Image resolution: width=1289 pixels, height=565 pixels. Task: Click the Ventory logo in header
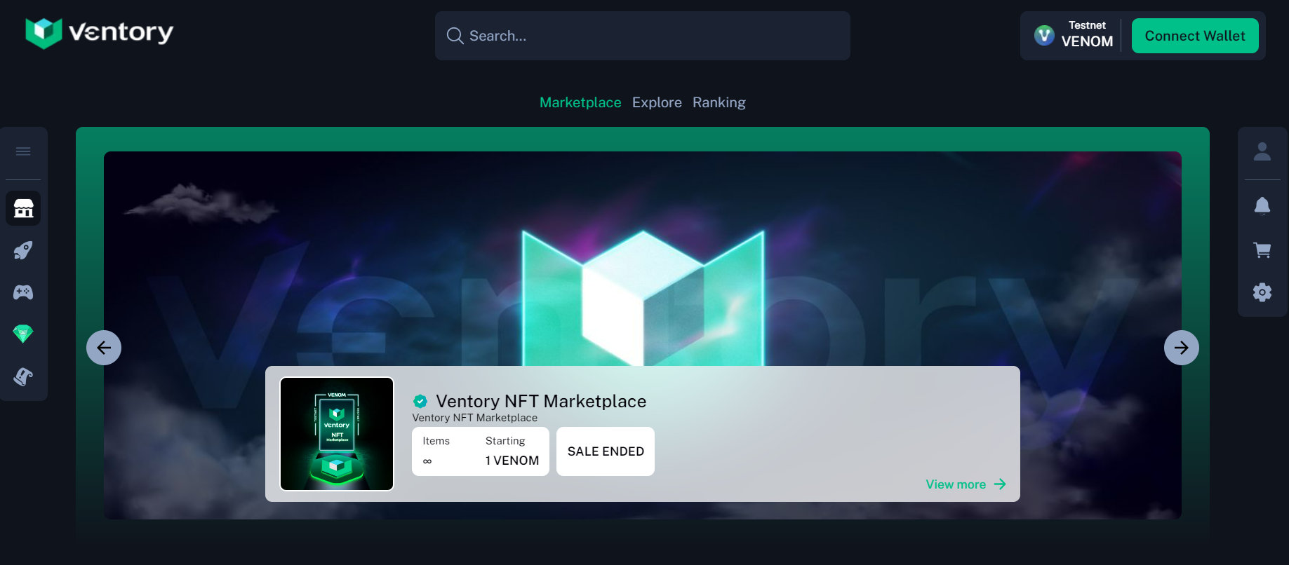coord(99,33)
